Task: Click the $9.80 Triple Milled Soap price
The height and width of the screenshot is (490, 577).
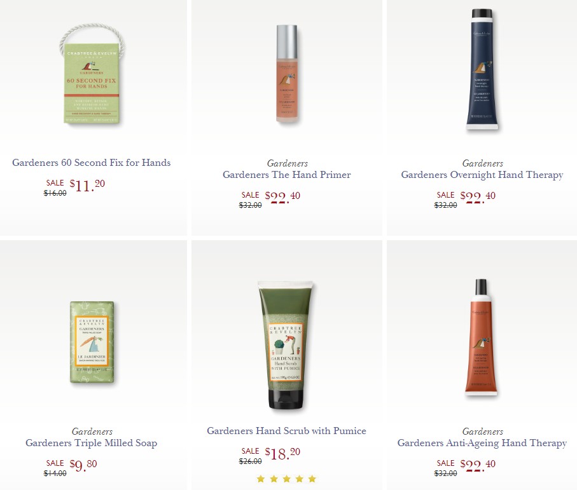Action: (x=83, y=466)
